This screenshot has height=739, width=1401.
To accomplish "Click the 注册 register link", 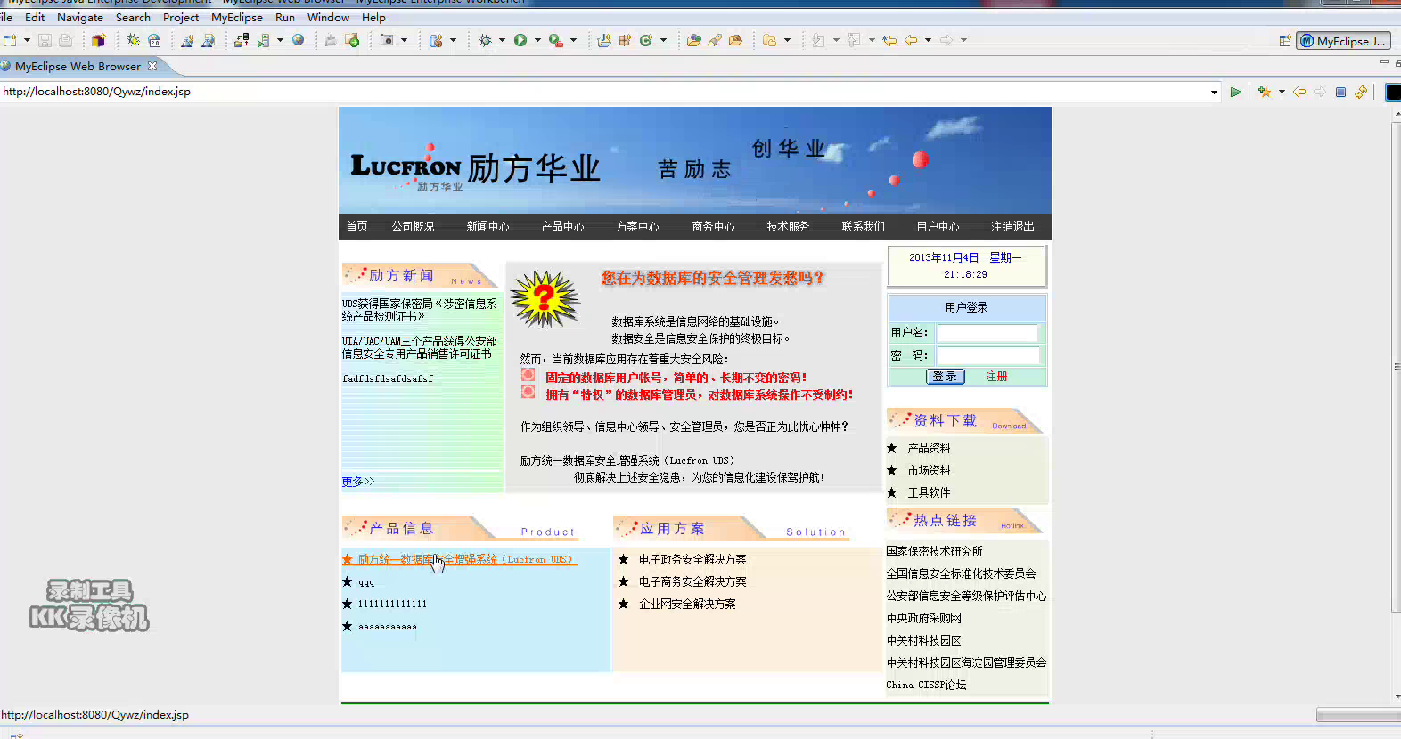I will [x=996, y=377].
